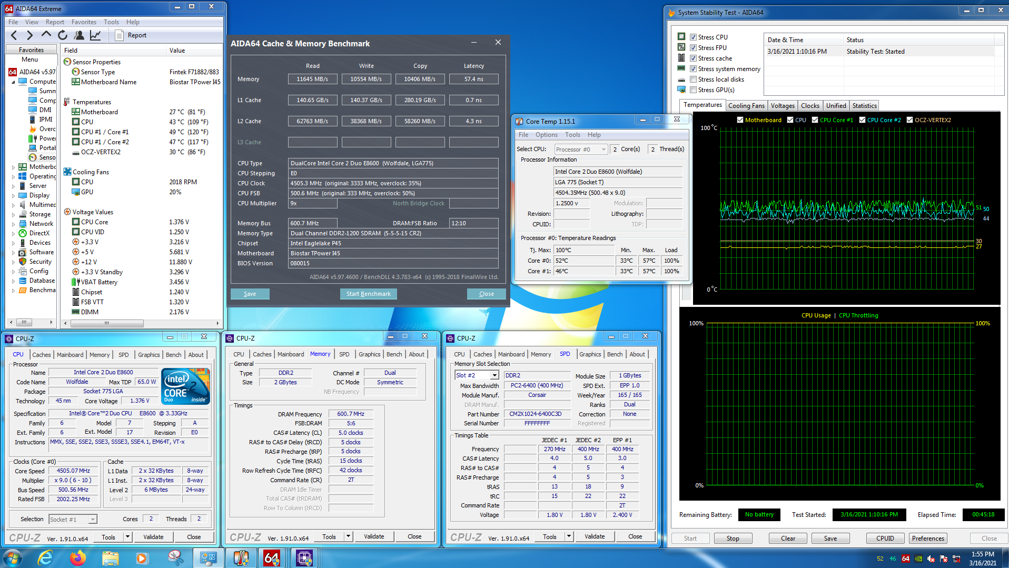
Task: Switch to Core Temp via taskbar thermometer icon
Action: pos(241,558)
